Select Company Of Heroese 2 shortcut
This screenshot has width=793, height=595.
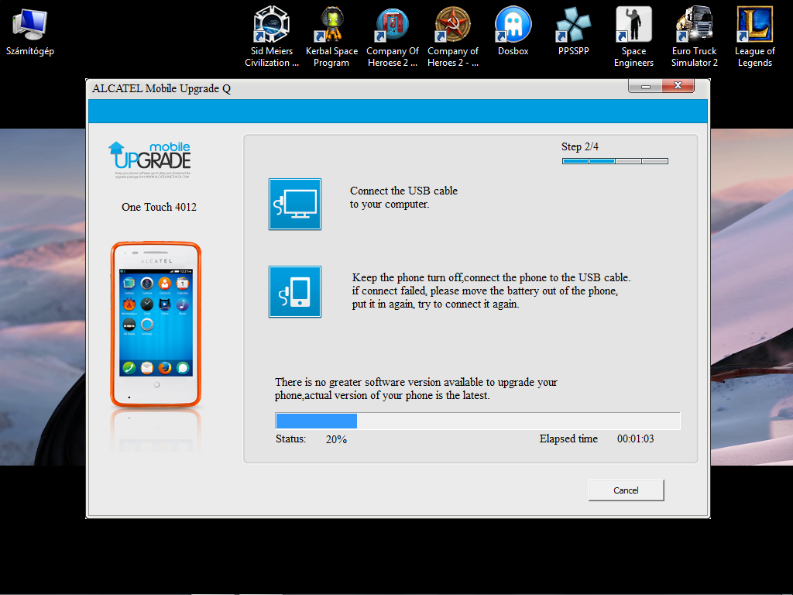click(x=393, y=37)
